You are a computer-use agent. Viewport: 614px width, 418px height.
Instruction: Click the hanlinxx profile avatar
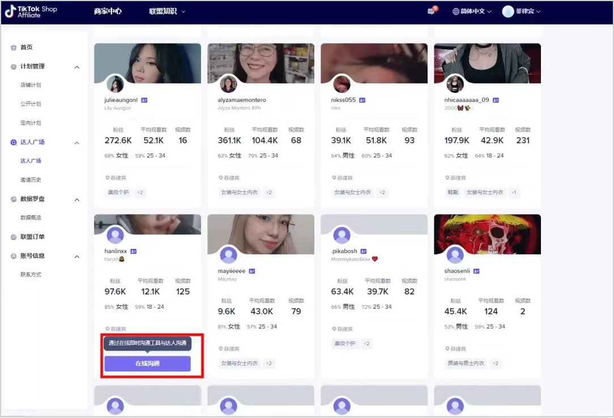(116, 235)
